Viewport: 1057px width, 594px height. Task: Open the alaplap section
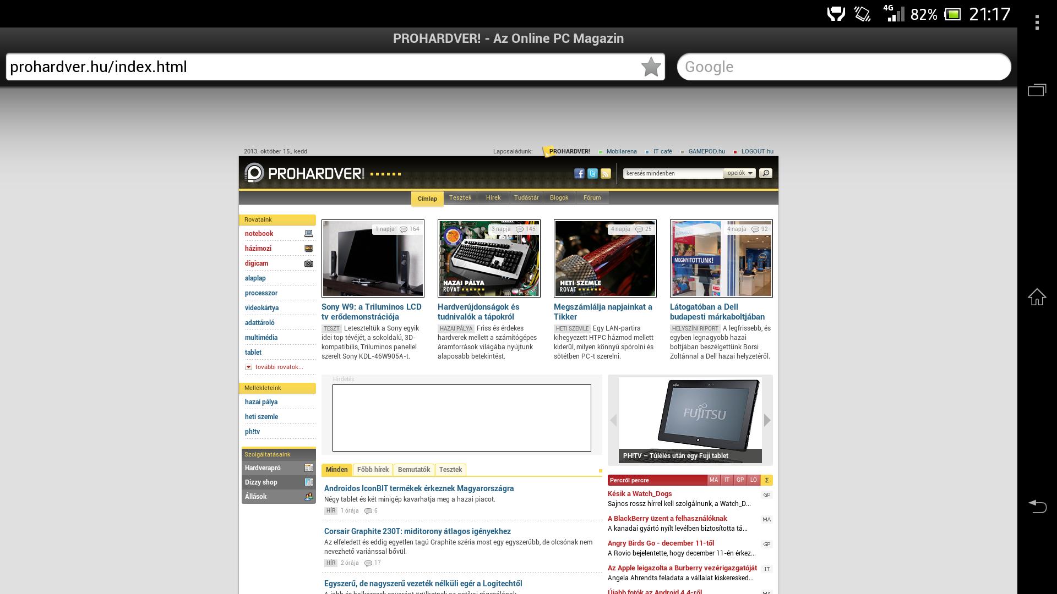255,278
